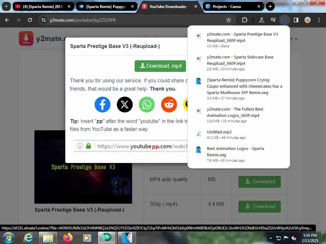Select the YouTube Downloader tab
The height and width of the screenshot is (244, 326).
click(x=169, y=6)
